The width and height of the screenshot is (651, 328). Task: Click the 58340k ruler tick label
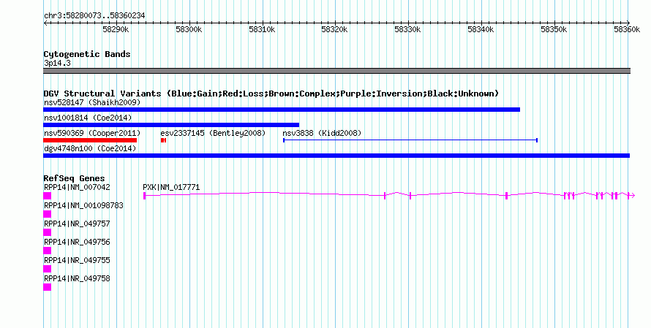[x=481, y=29]
